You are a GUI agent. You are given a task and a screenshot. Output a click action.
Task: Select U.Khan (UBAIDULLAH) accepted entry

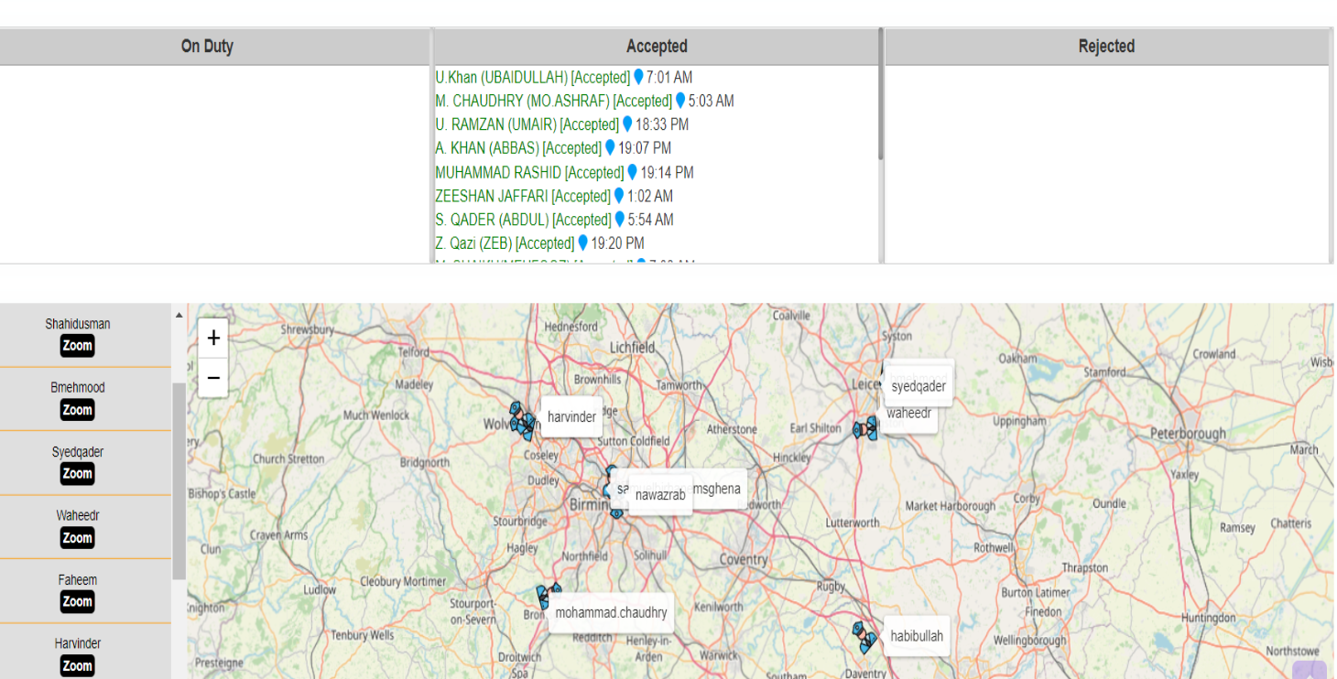(x=533, y=78)
